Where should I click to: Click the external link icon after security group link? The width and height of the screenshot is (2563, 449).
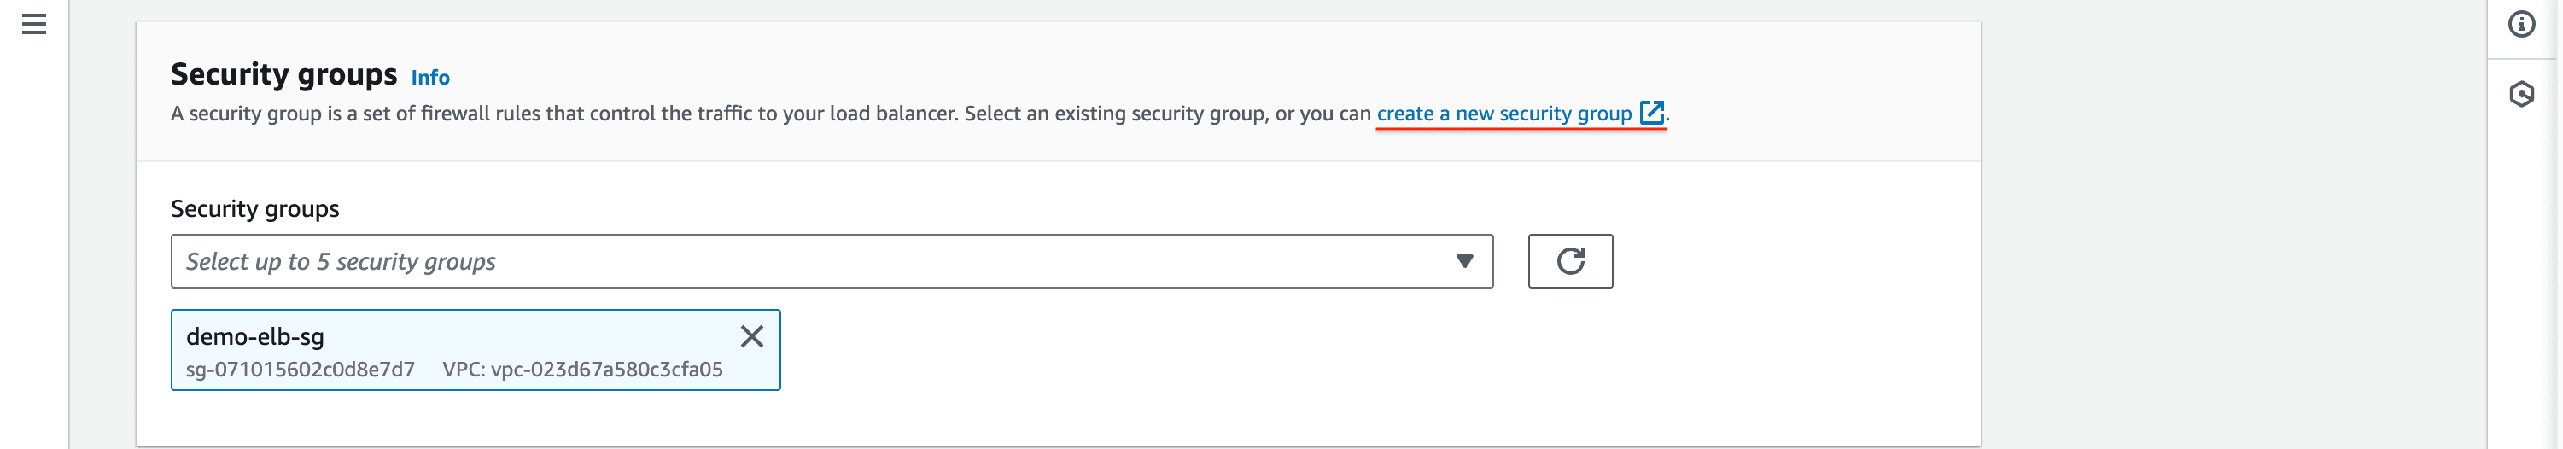click(x=1650, y=113)
